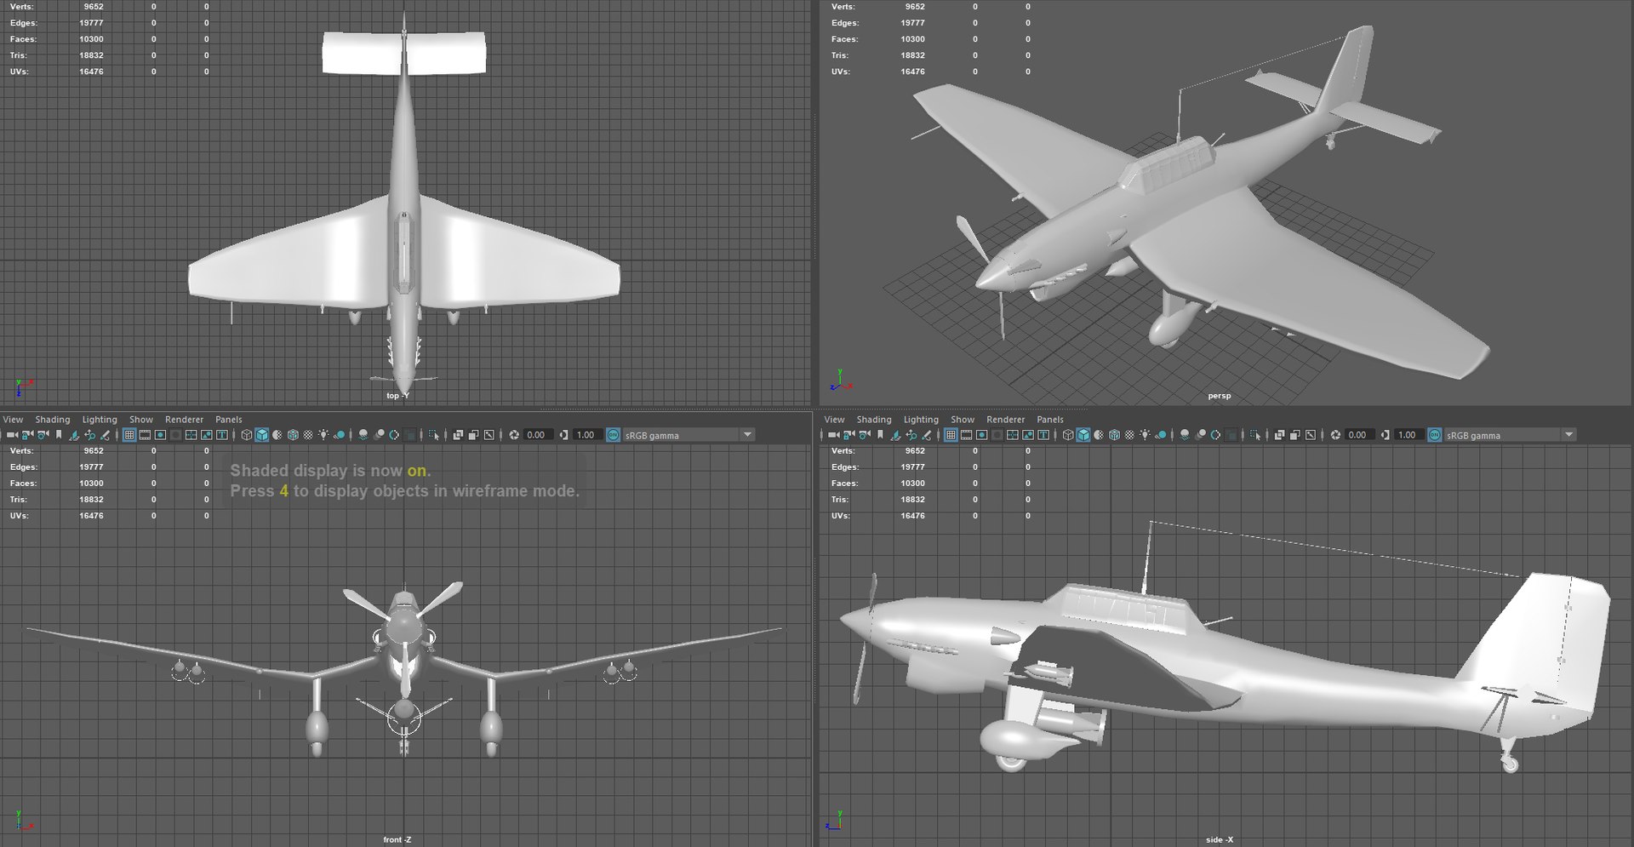
Task: Toggle Textured display in front view toolbar
Action: click(308, 435)
